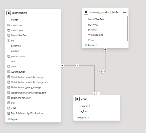Click the %distribution_monthly_change_text measure icon
The width and height of the screenshot is (146, 133).
(9, 82)
